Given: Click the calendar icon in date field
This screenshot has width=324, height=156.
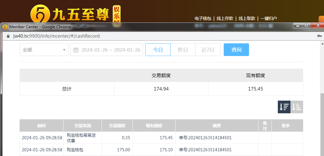Looking at the screenshot, I should [76, 50].
